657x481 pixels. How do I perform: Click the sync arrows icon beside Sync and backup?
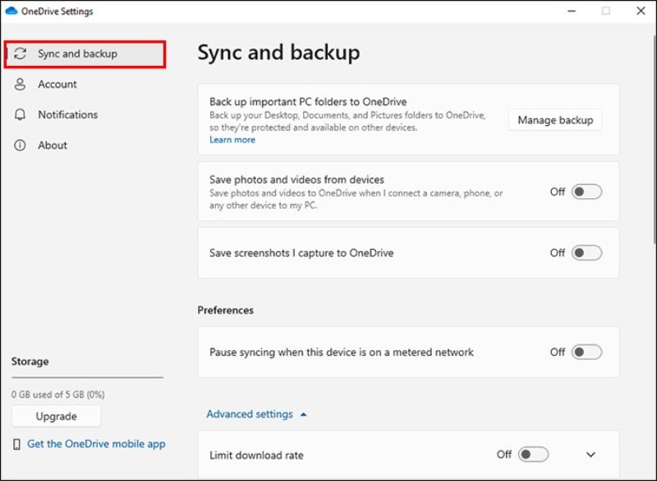pos(20,53)
